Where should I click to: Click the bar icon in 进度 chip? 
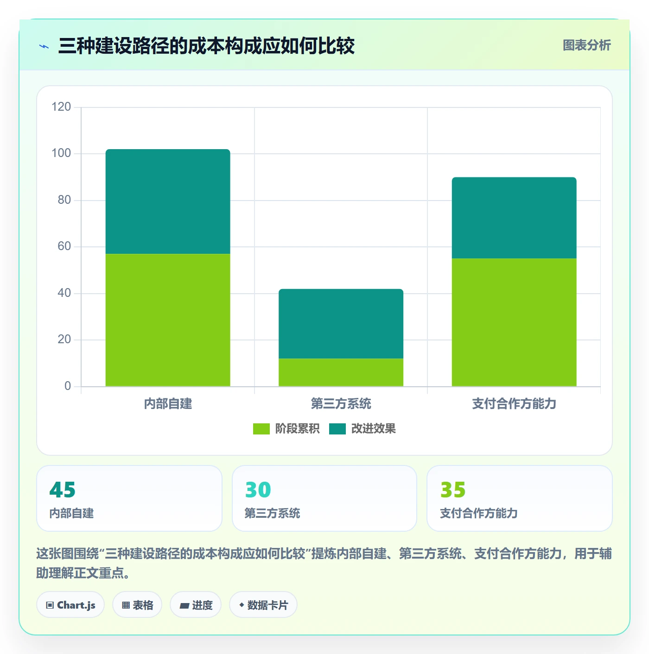(x=184, y=605)
